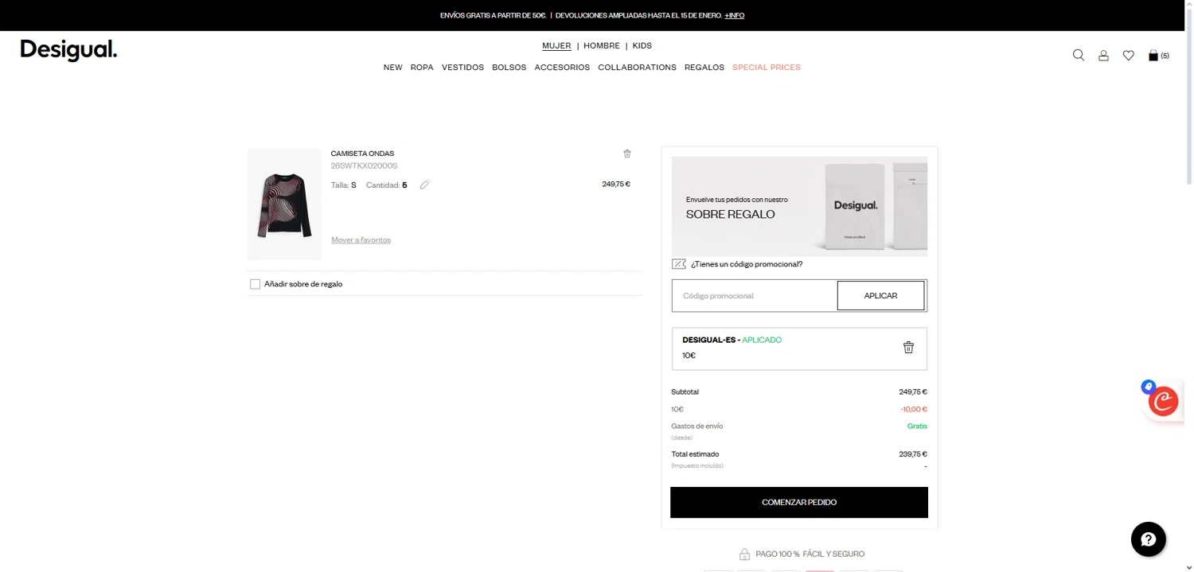Open the BOLSOS menu
The width and height of the screenshot is (1194, 572).
pos(509,68)
